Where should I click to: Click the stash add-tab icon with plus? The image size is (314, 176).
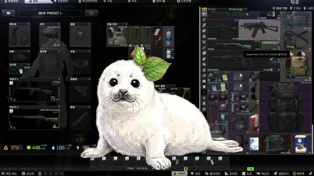point(204,9)
